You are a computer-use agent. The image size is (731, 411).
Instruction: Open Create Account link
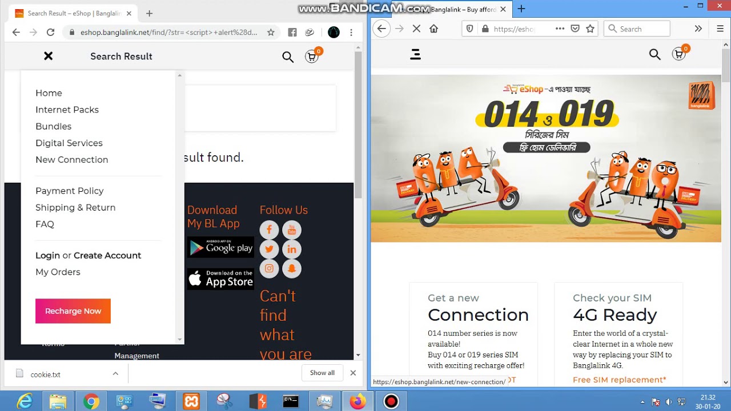[x=107, y=255]
